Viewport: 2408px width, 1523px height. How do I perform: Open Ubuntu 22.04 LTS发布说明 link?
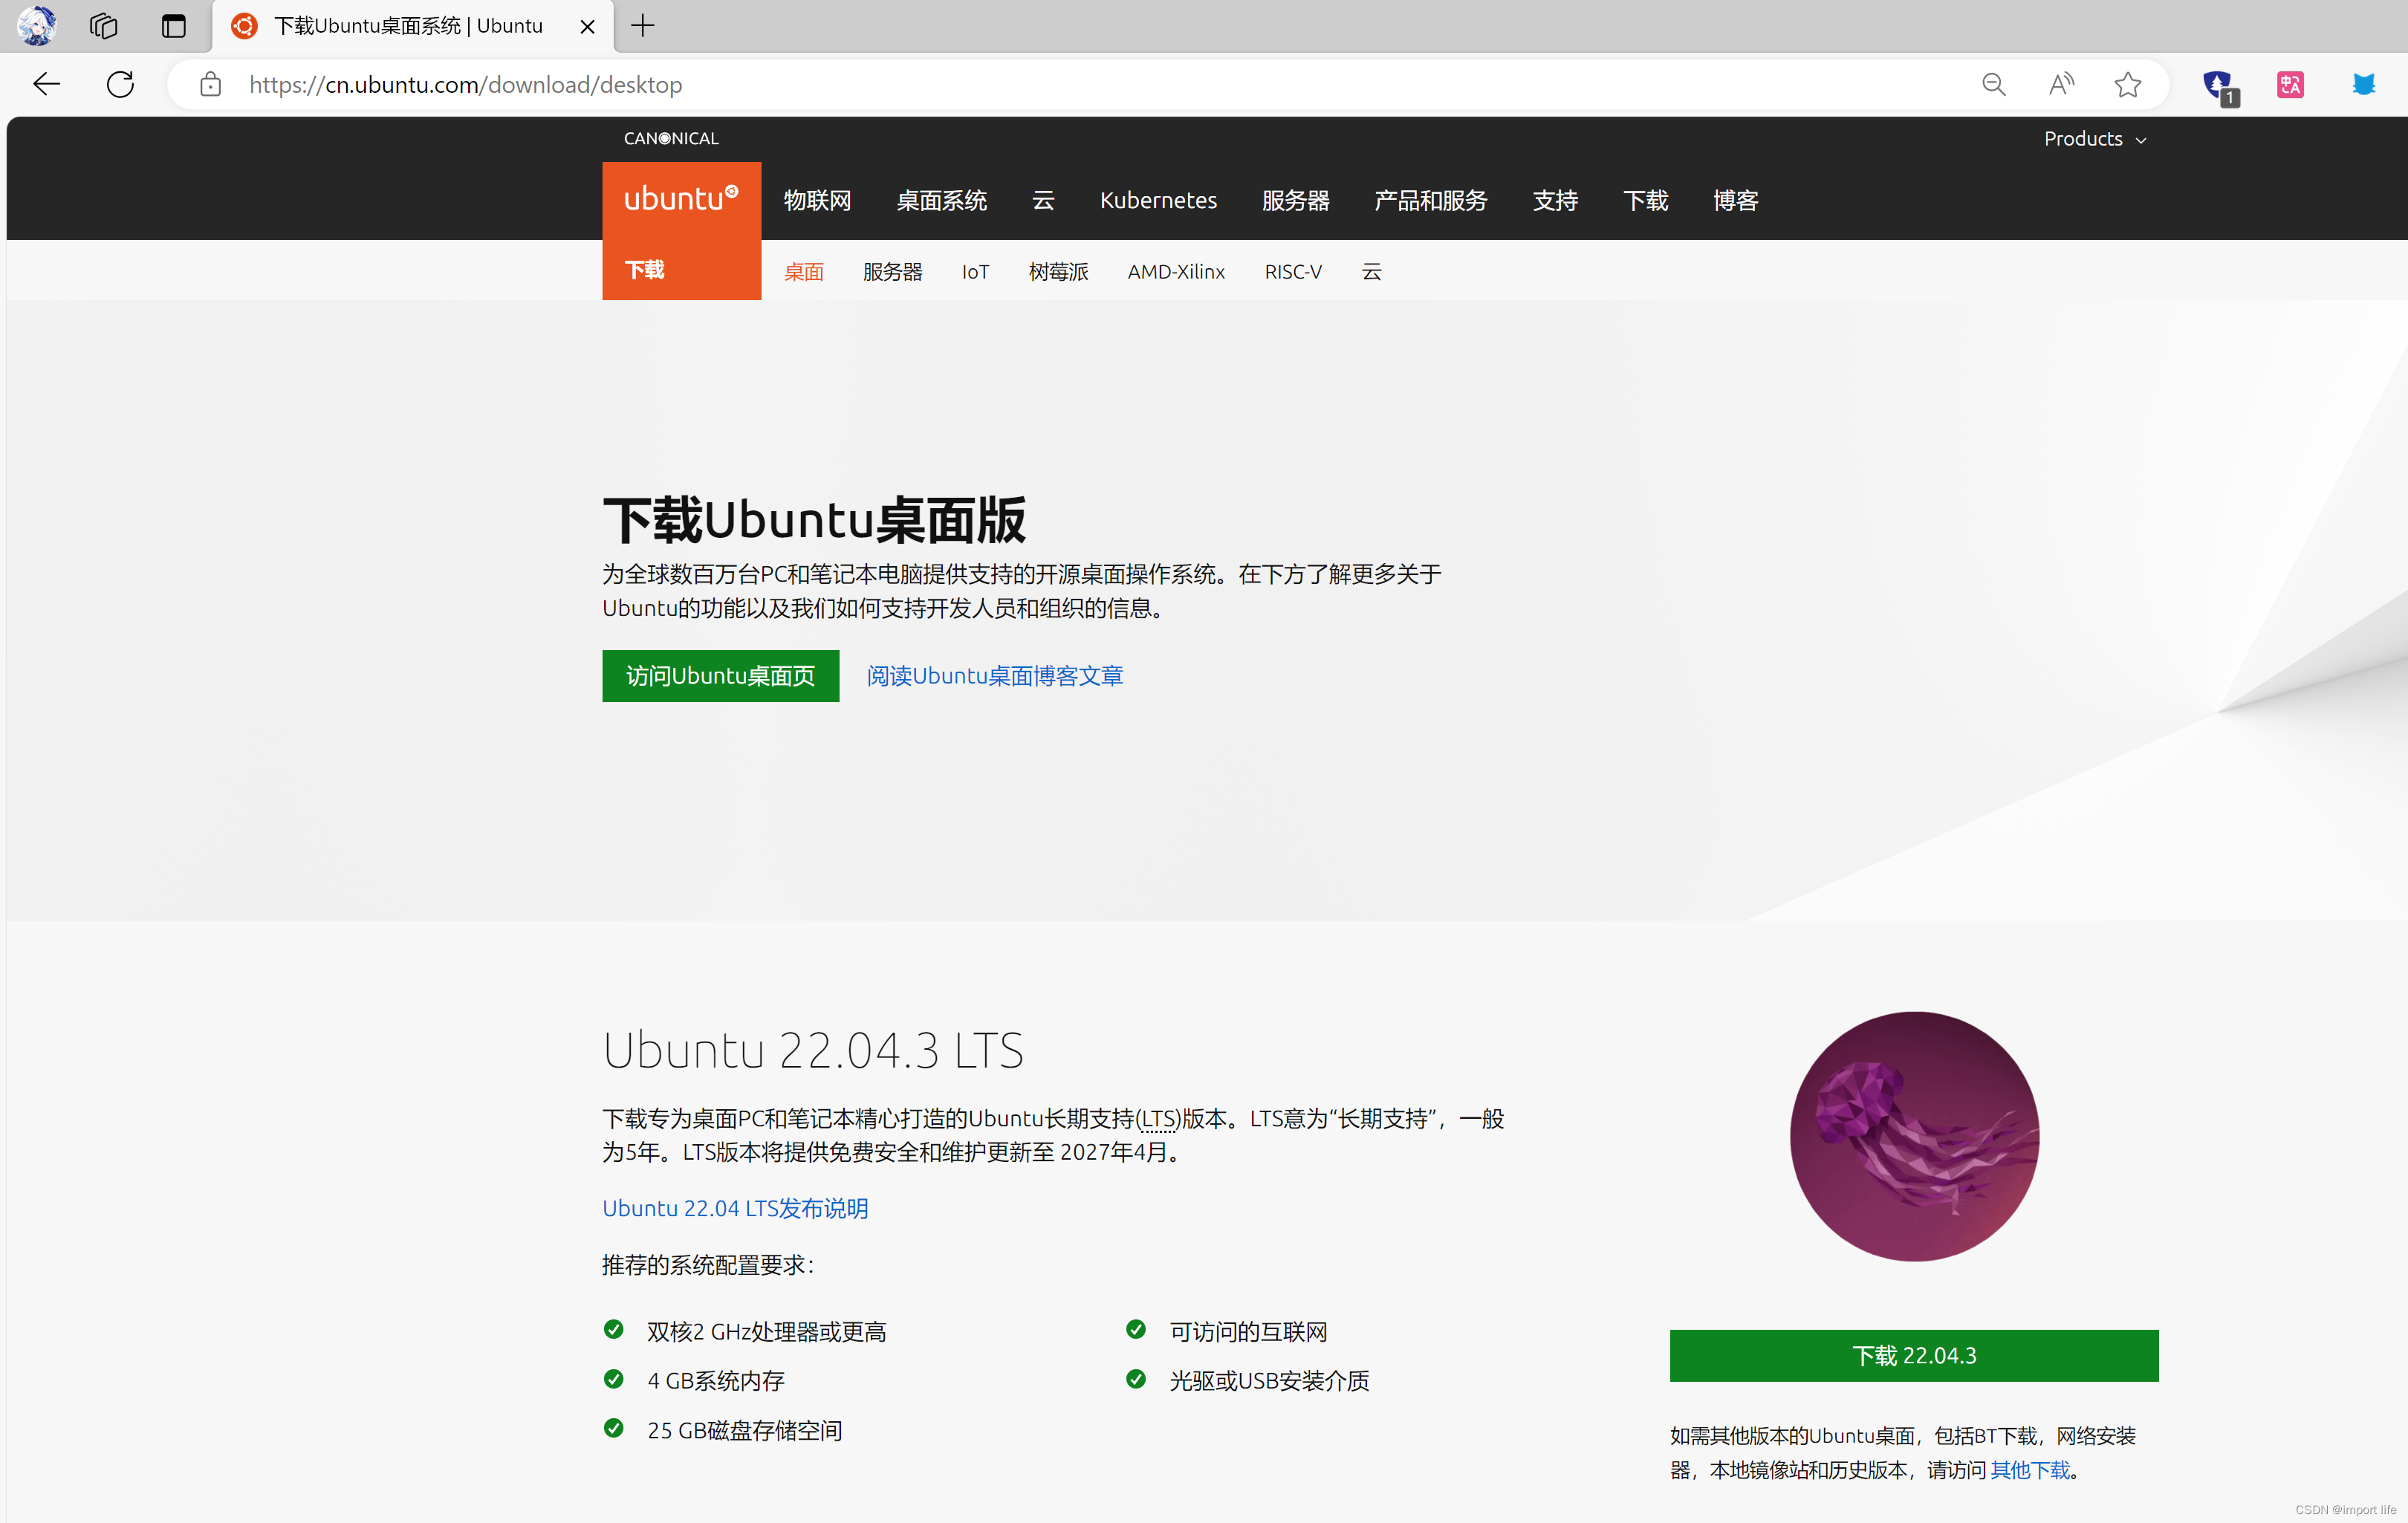tap(735, 1208)
